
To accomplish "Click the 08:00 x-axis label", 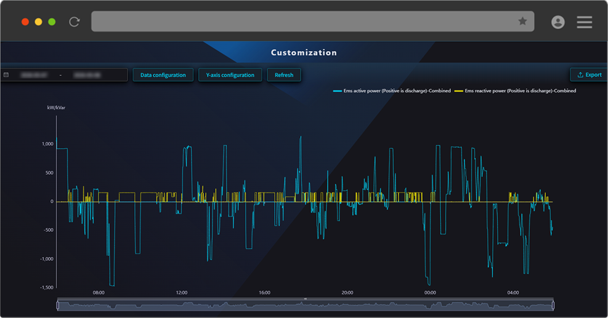I will tap(99, 293).
